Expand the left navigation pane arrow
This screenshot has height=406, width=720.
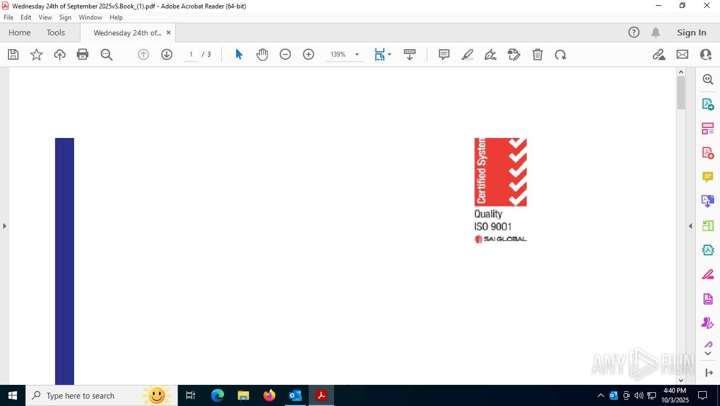point(5,226)
